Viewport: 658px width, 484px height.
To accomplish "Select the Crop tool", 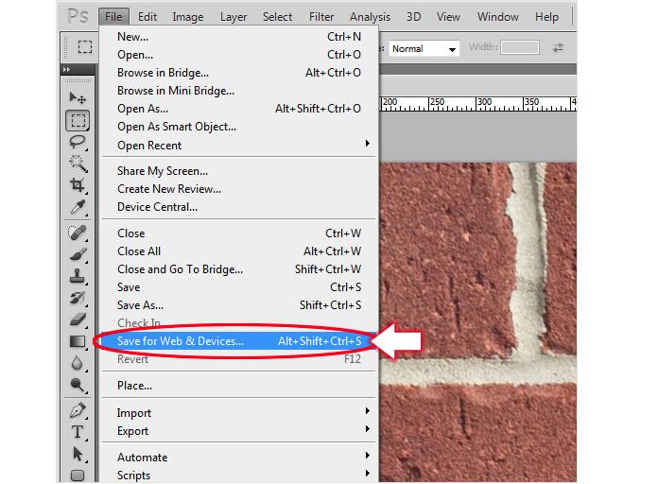I will [x=78, y=185].
